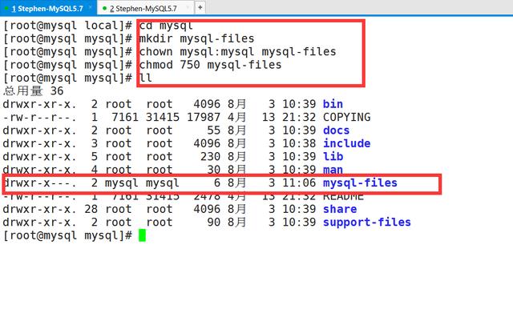Image resolution: width=513 pixels, height=313 pixels.
Task: Click the 'chmod 750 mysql-files' command
Action: [x=210, y=65]
